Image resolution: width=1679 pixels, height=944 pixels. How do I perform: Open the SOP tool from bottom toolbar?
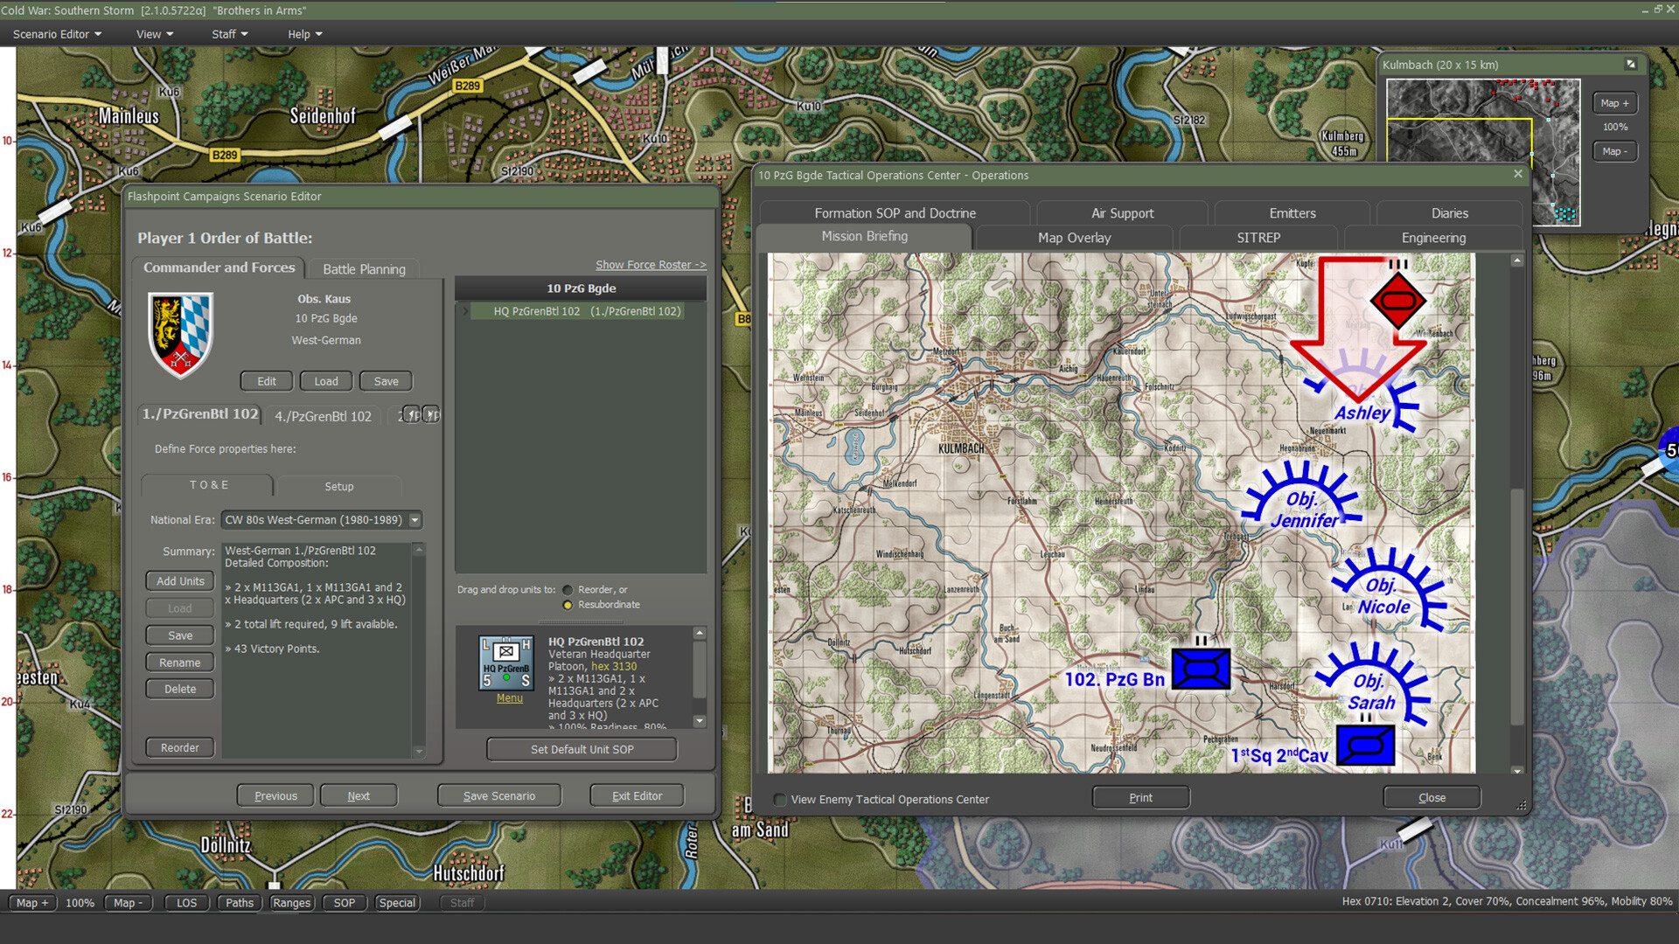344,902
